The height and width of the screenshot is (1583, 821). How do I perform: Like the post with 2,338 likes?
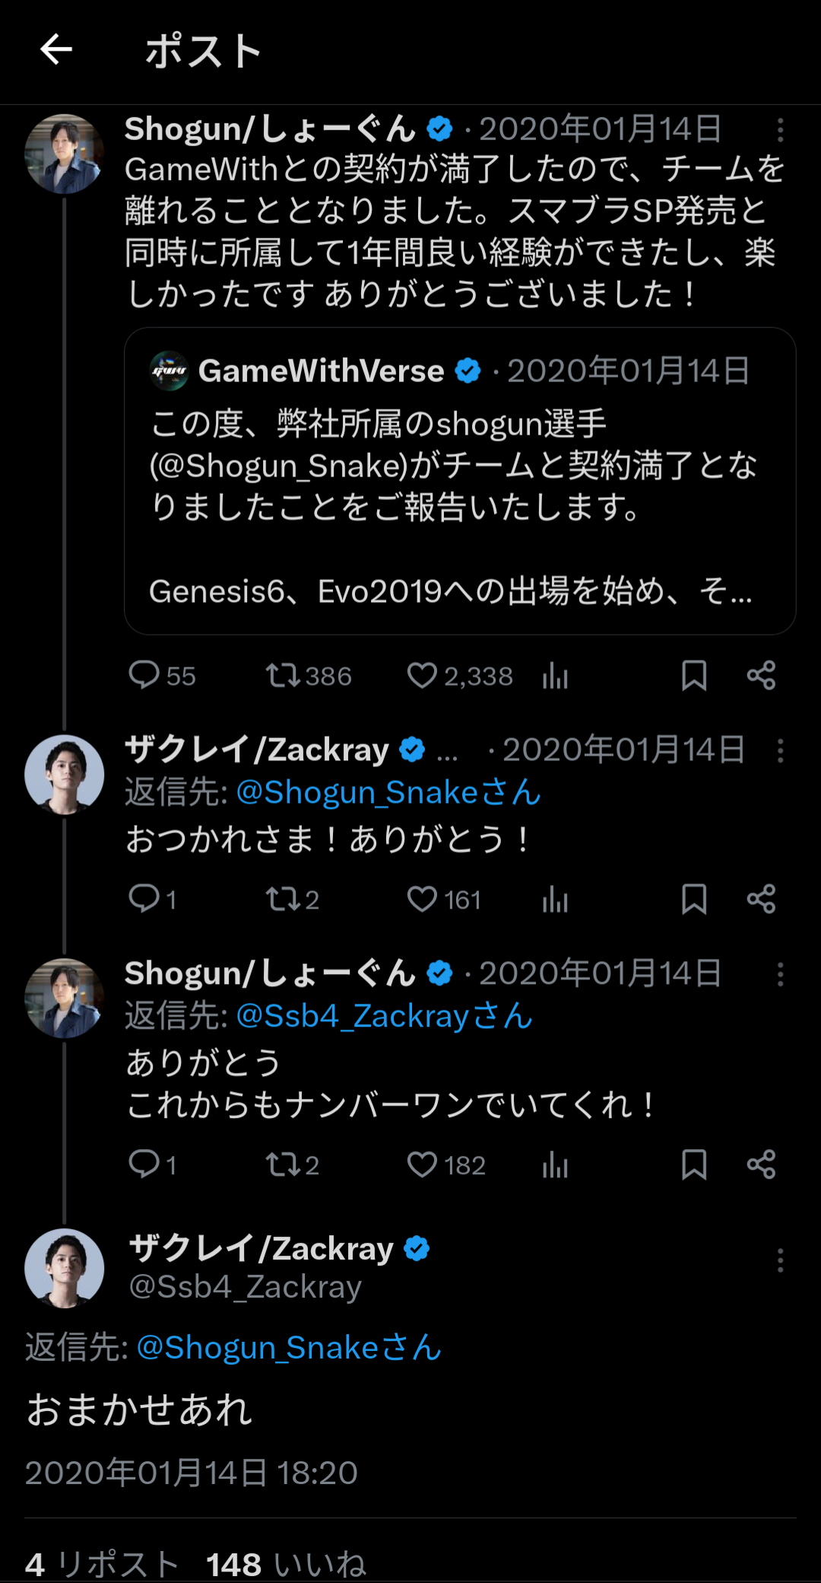point(460,676)
